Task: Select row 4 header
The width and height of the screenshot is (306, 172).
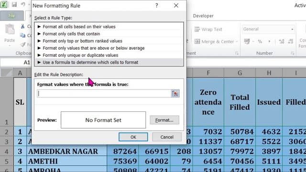Action: [7, 151]
